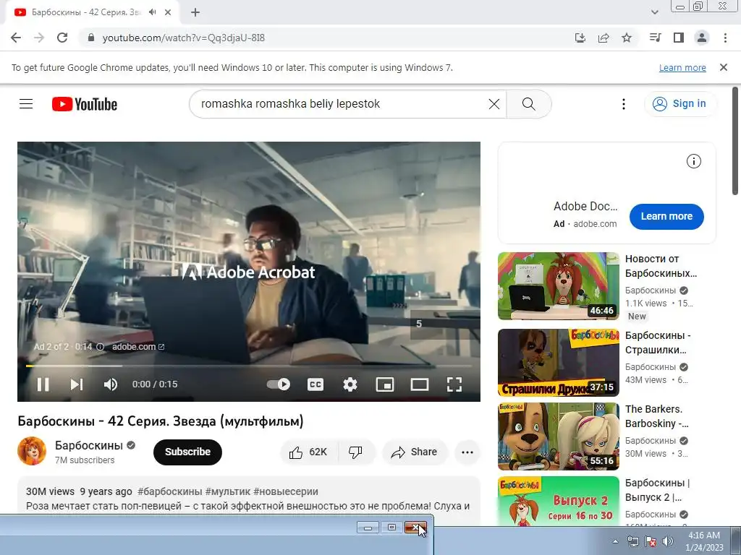Viewport: 741px width, 555px height.
Task: Skip to next video in player
Action: pyautogui.click(x=77, y=384)
